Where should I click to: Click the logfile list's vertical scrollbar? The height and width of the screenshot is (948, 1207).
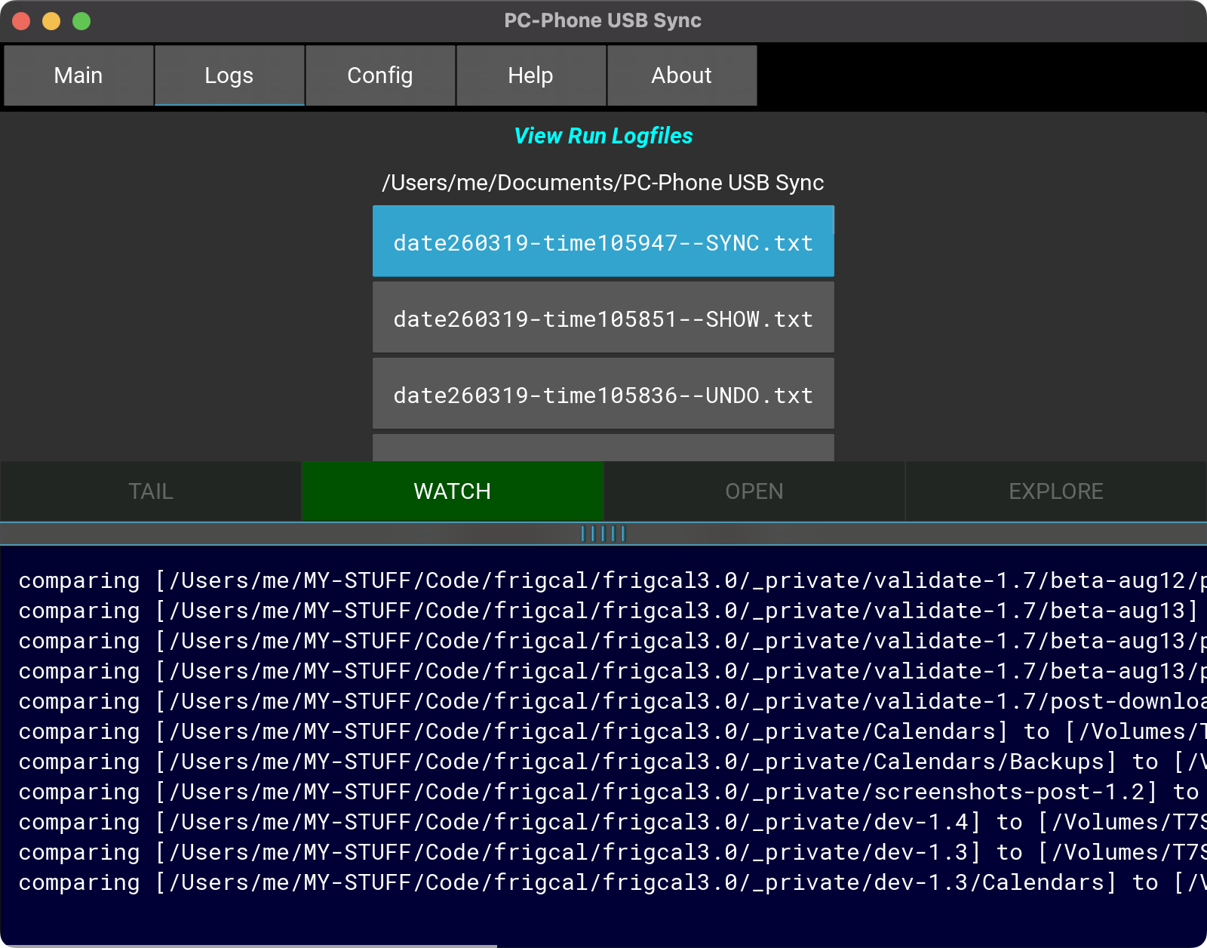[x=833, y=220]
